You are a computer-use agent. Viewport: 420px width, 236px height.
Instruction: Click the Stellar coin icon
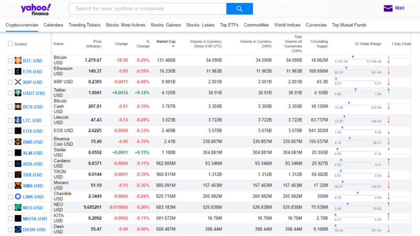18,153
